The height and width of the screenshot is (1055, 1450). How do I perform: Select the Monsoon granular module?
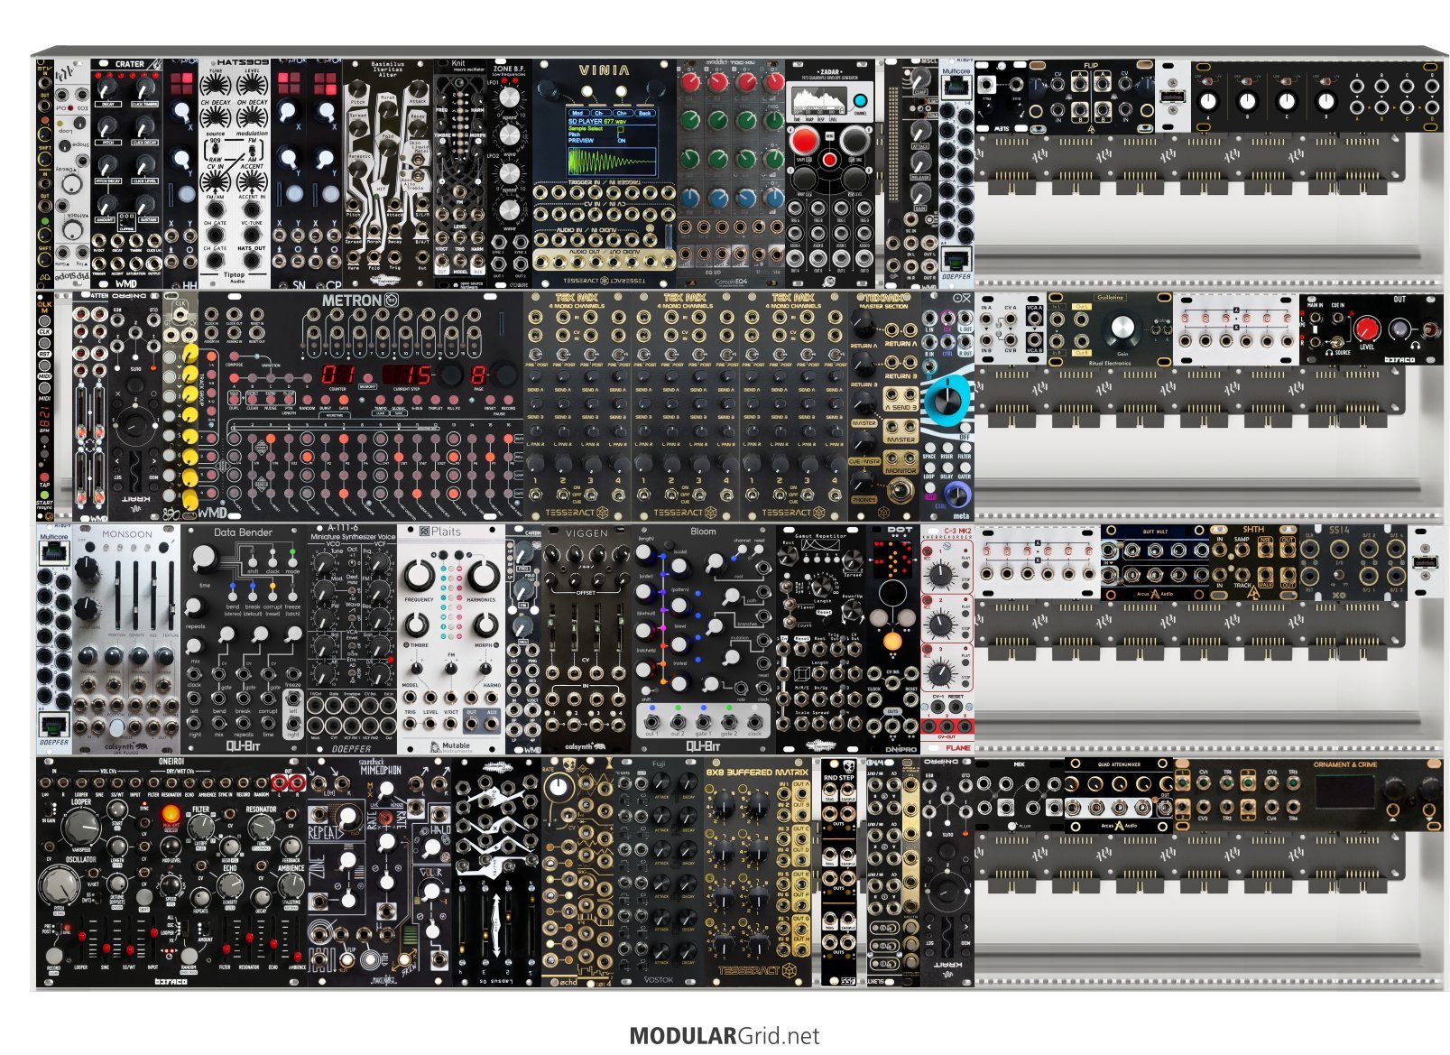tap(126, 639)
